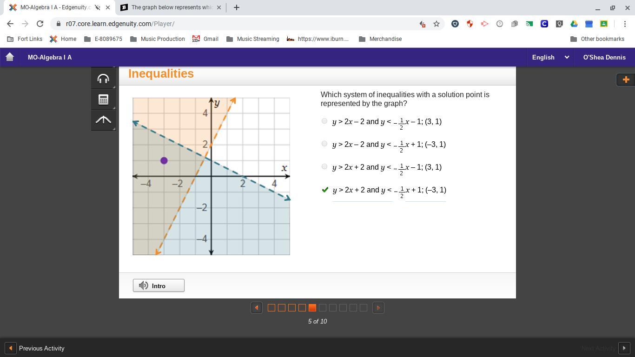Open iburn bookmark link
This screenshot has height=357, width=635.
click(x=317, y=39)
